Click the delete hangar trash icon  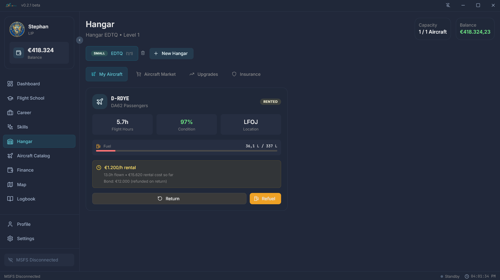click(x=143, y=53)
